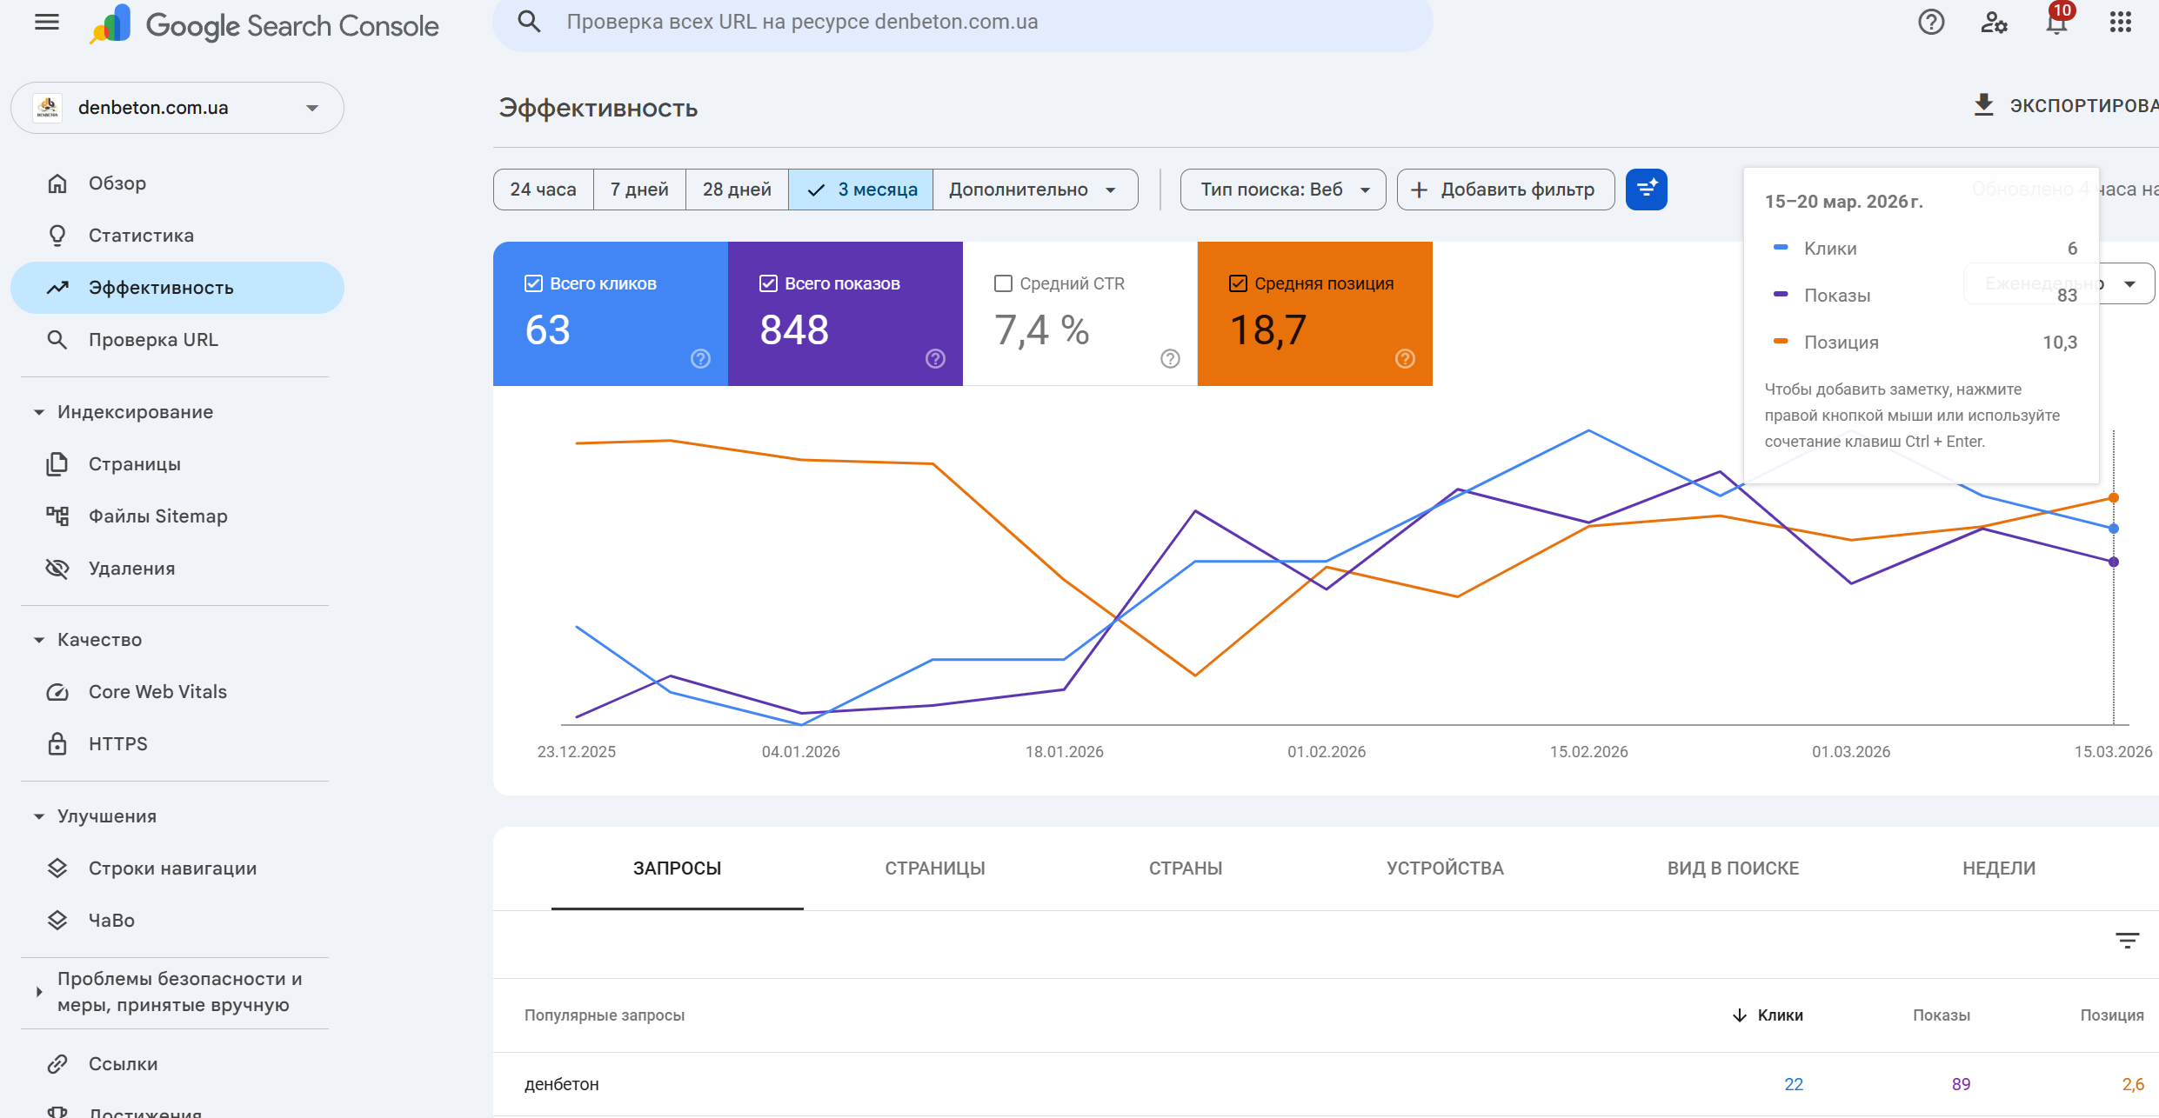The width and height of the screenshot is (2159, 1118).
Task: Open the denbeton.com.ua property dropdown
Action: pos(177,108)
